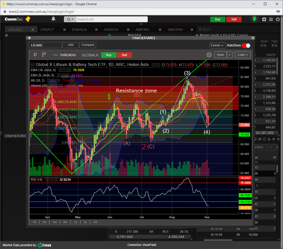283x249 pixels.
Task: Close the CRR/FLT tab
Action: click(x=64, y=30)
